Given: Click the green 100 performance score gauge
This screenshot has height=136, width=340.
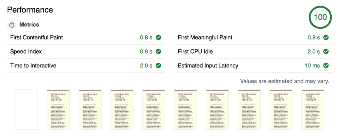Looking at the screenshot, I should click(320, 17).
